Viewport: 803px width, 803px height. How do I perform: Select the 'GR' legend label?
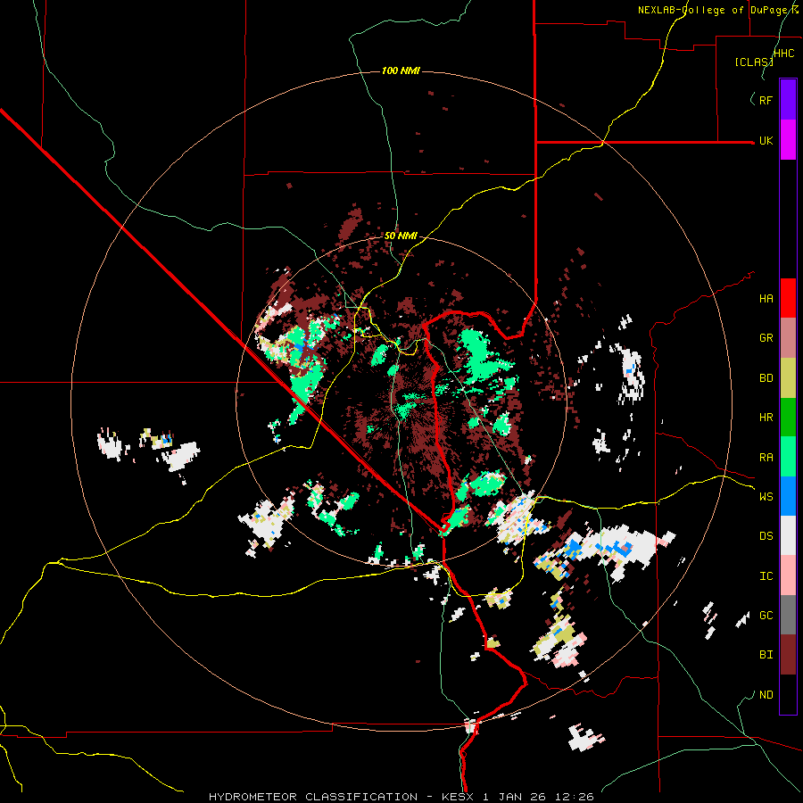(x=766, y=338)
